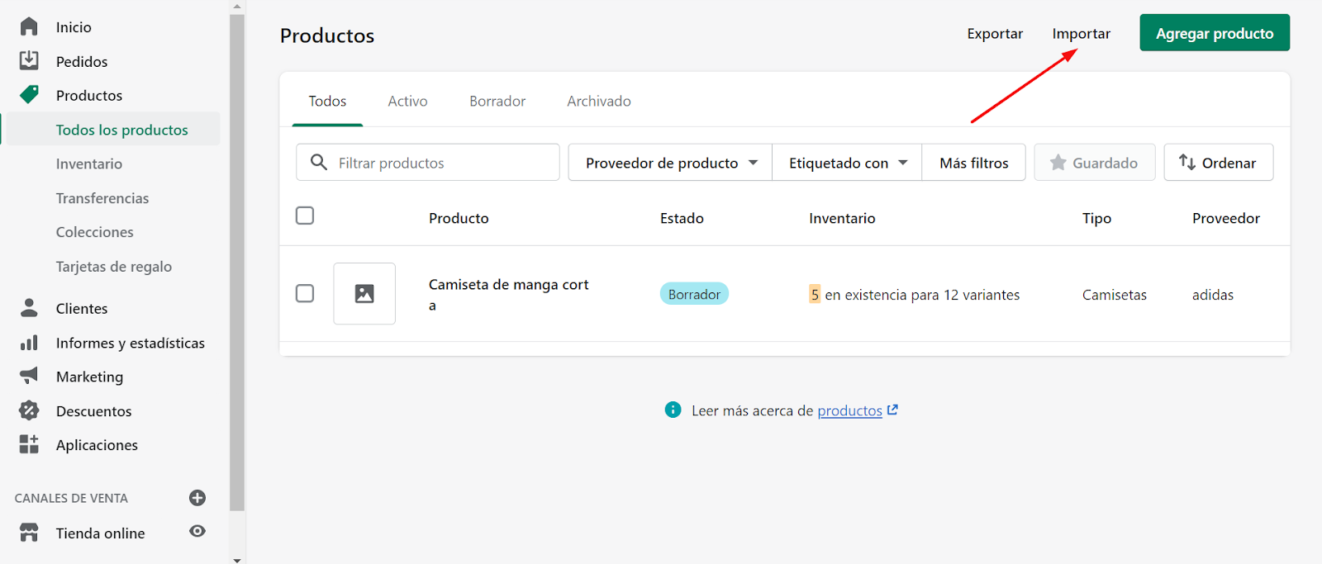Go to Pedidos in sidebar
Image resolution: width=1322 pixels, height=564 pixels.
[x=82, y=61]
